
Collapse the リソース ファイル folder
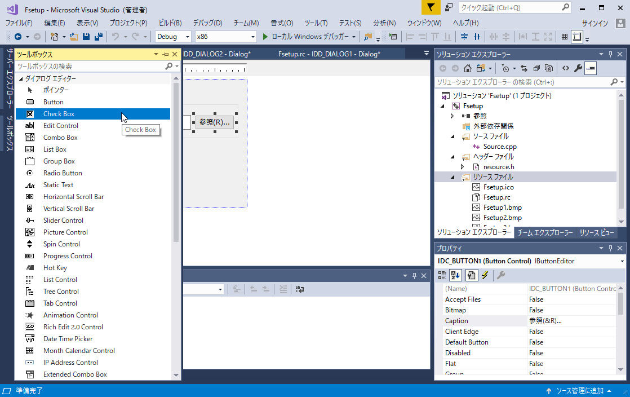[452, 177]
